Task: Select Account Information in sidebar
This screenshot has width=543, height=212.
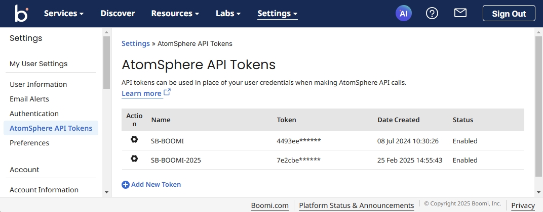Action: (x=44, y=190)
